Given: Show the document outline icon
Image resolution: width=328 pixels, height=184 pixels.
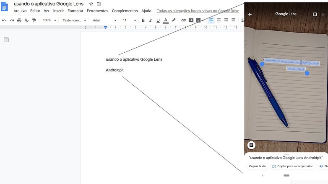Looking at the screenshot, I should [x=6, y=40].
